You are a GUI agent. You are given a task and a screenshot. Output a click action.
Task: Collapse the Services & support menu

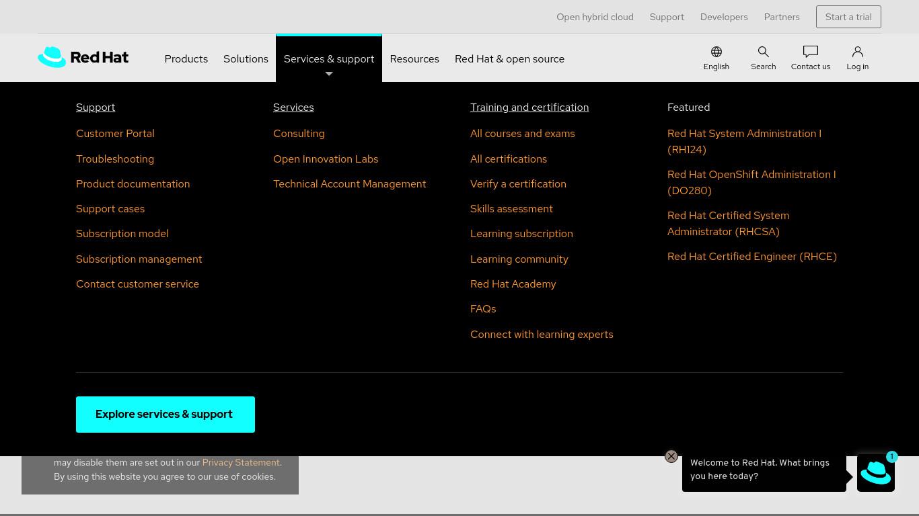tap(329, 58)
